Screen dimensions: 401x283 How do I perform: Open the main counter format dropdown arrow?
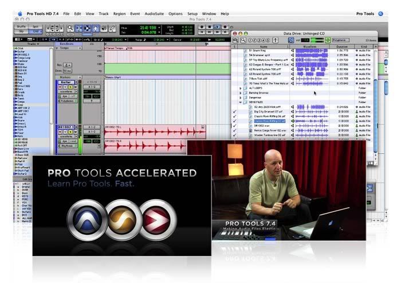coord(159,28)
